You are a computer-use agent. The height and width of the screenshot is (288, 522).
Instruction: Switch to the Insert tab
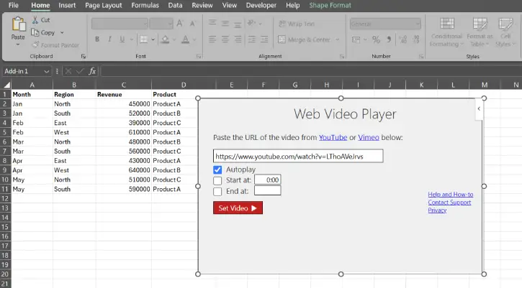[67, 5]
